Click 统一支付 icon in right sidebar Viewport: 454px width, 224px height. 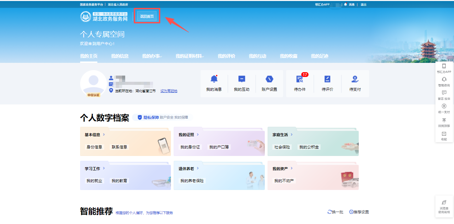[x=444, y=106]
